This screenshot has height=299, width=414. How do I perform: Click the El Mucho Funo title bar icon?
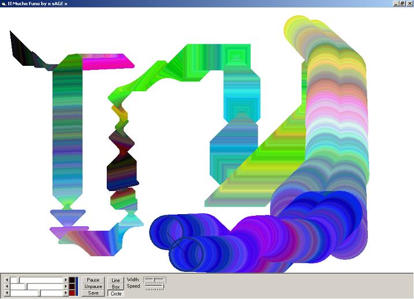(x=3, y=3)
